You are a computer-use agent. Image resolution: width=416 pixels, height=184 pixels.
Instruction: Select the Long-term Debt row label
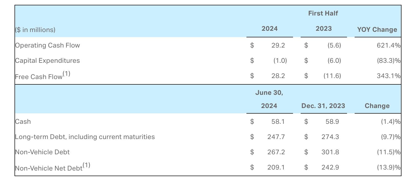pyautogui.click(x=85, y=137)
